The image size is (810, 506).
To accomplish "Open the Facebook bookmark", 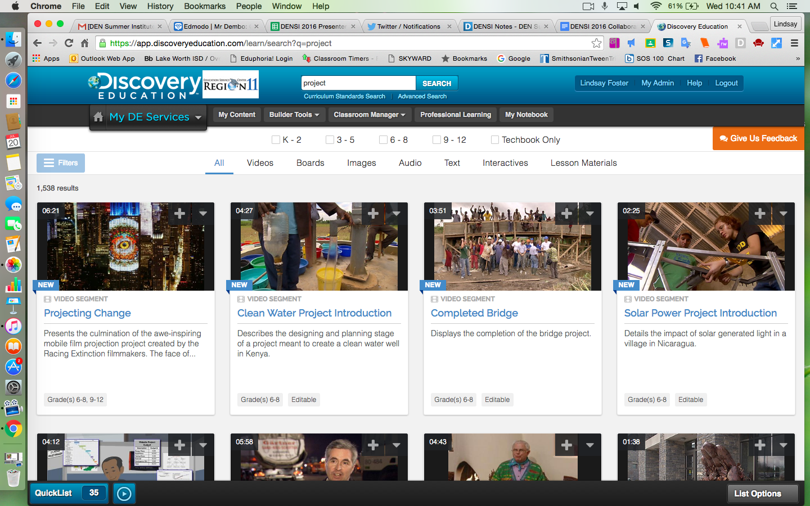I will [x=715, y=58].
